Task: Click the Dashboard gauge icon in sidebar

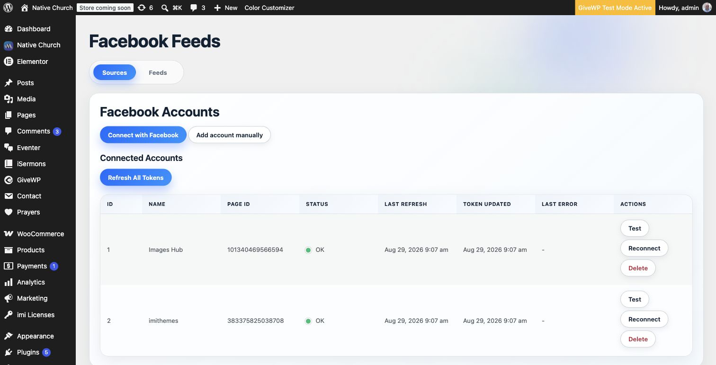Action: (x=9, y=29)
